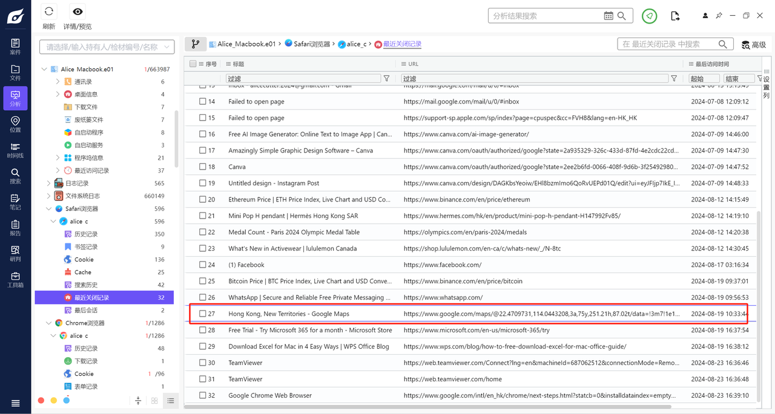Toggle the 详情/预览 eye preview icon
This screenshot has height=414, width=775.
tap(77, 11)
